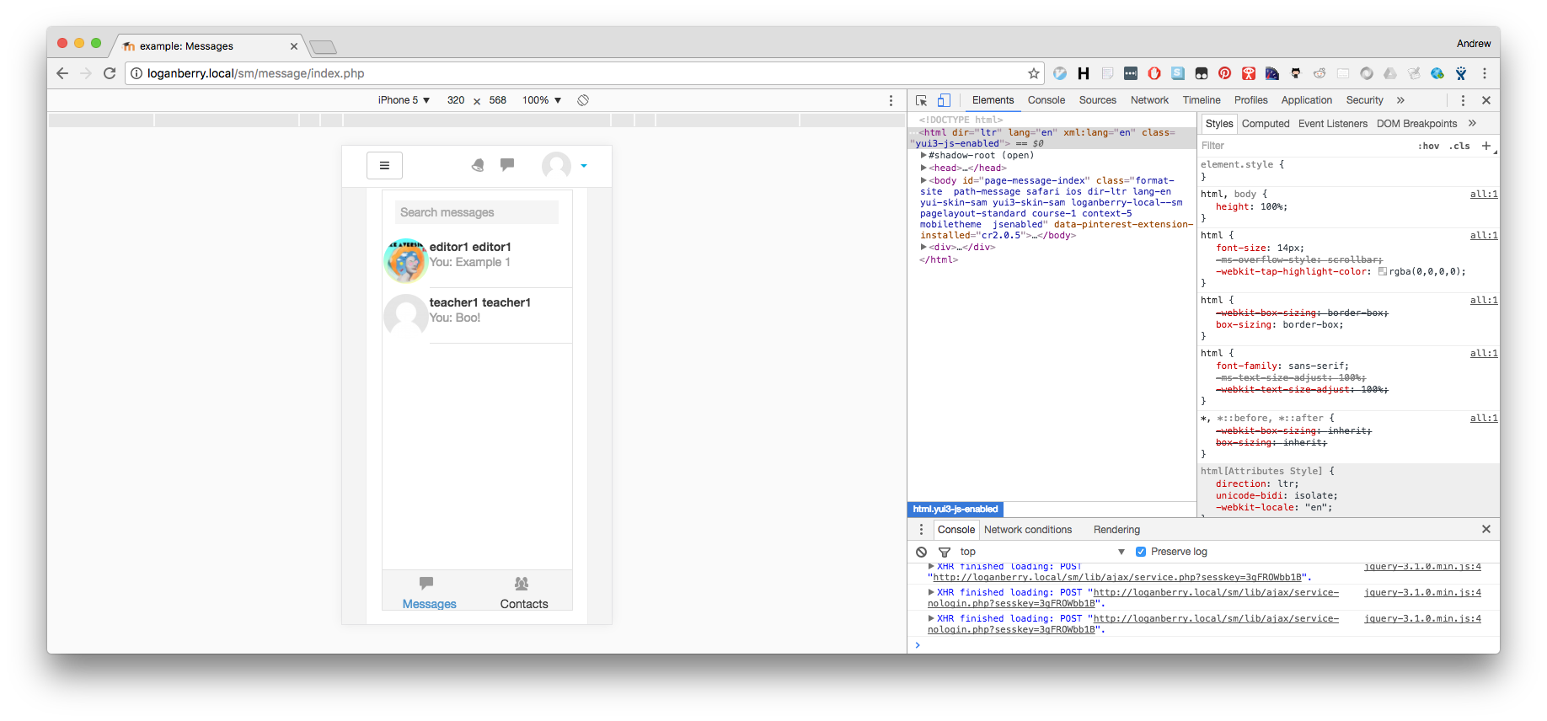Open zoom level dropdown 100%

pyautogui.click(x=542, y=100)
